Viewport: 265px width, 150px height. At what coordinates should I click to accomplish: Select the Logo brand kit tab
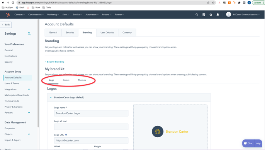pyautogui.click(x=51, y=80)
